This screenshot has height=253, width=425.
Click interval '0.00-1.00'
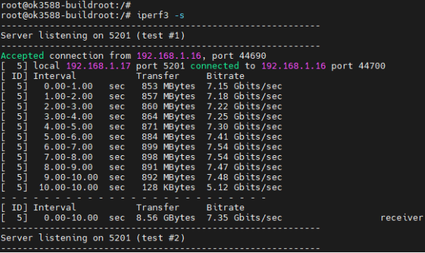coord(68,86)
